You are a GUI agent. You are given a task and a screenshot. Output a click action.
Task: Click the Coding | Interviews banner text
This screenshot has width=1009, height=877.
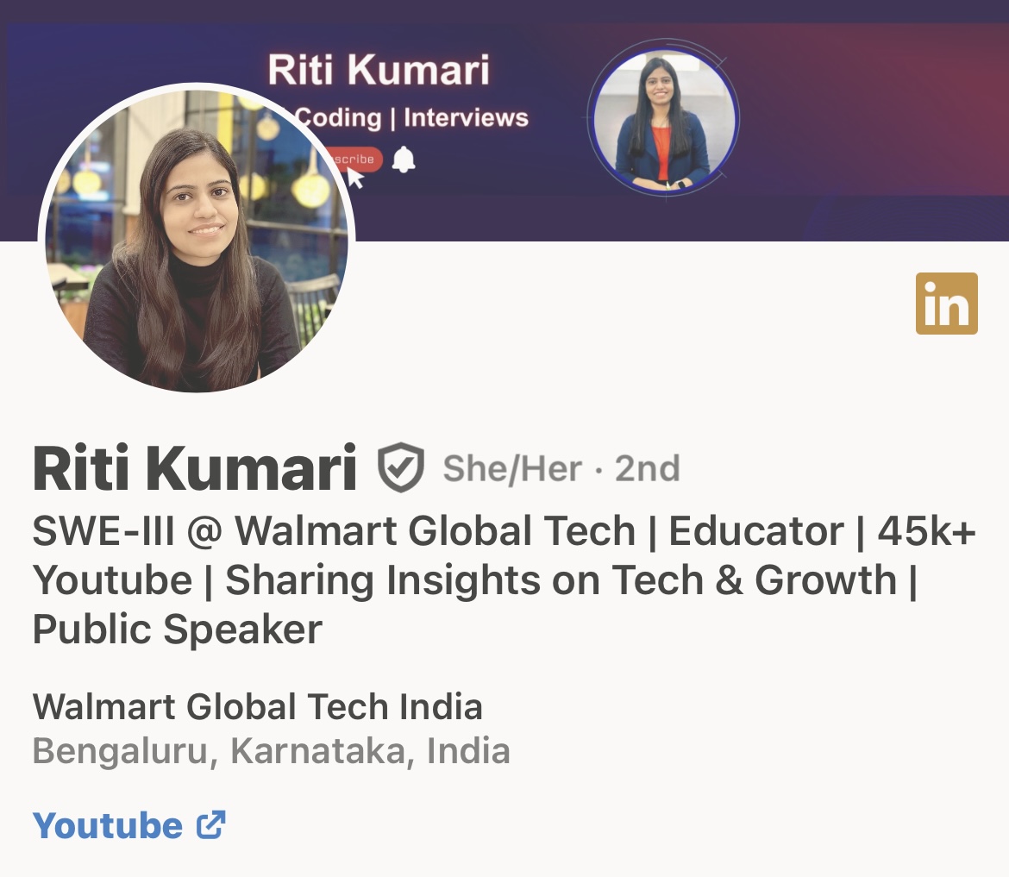click(412, 118)
